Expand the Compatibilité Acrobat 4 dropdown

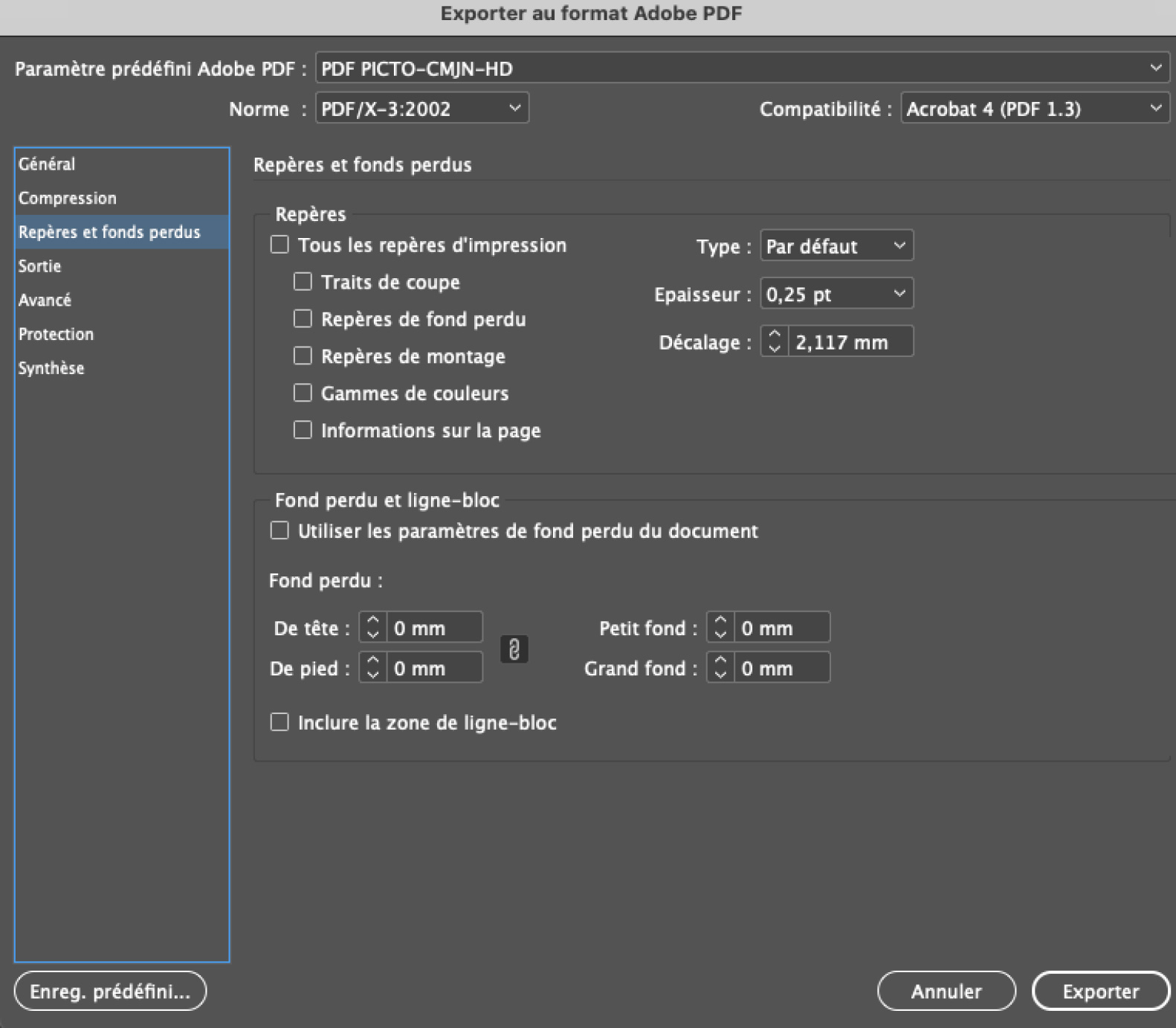(1034, 109)
